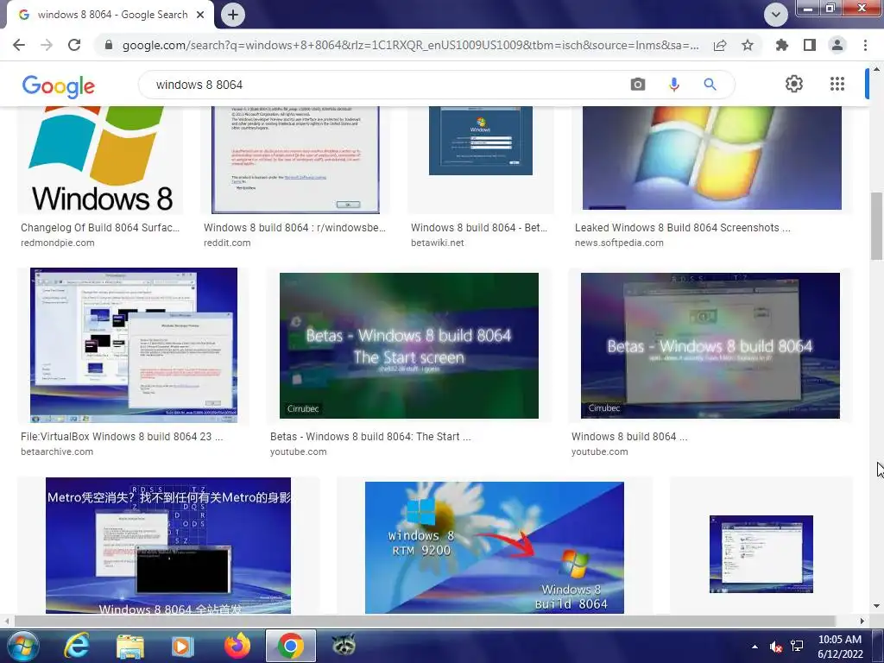
Task: Search by image camera icon
Action: (638, 85)
